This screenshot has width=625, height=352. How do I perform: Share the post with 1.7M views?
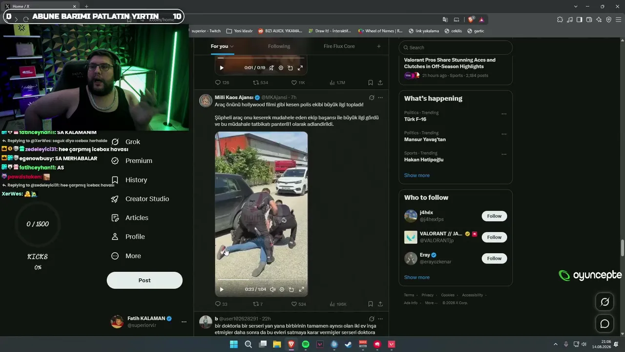(x=380, y=83)
